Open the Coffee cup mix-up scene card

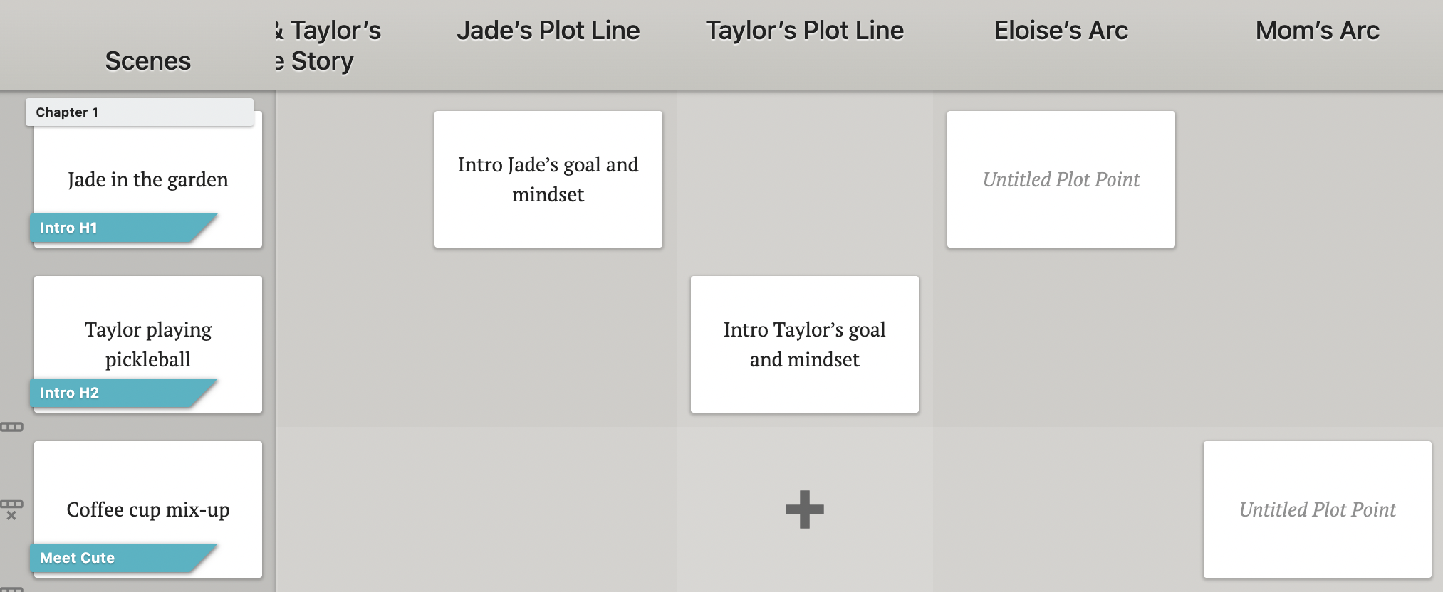[x=147, y=509]
